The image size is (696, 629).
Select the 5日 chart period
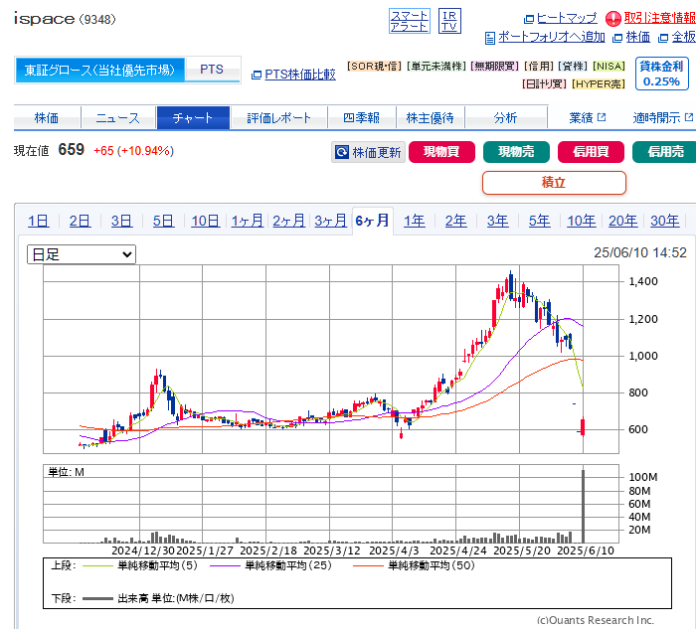[163, 221]
